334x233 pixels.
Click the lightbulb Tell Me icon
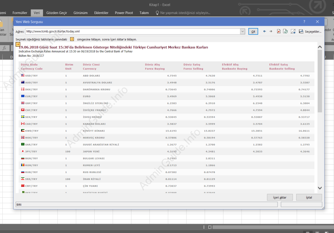pos(157,13)
